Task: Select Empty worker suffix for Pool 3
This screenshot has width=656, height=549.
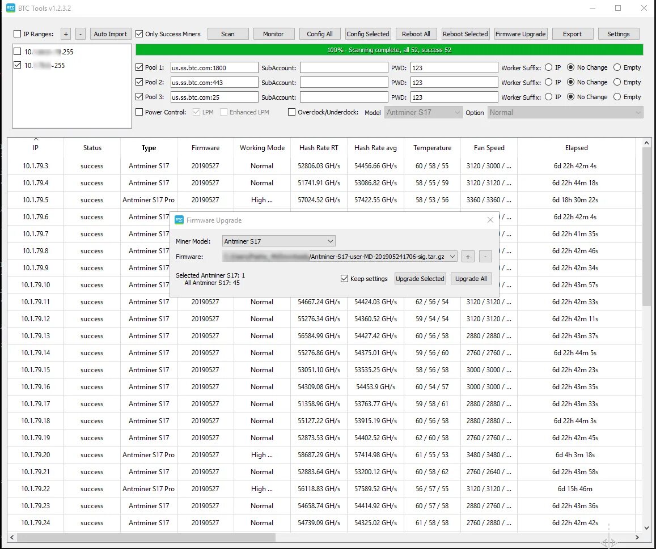Action: click(x=617, y=97)
